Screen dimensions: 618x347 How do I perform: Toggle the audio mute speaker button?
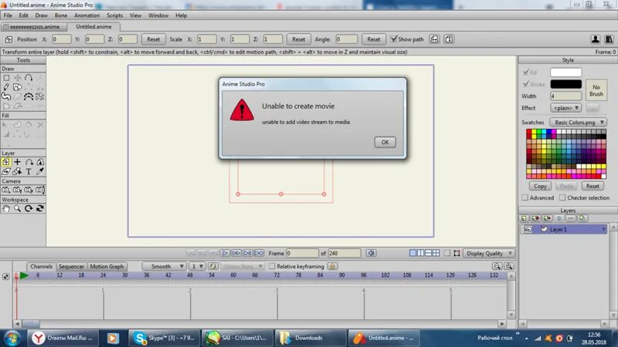[x=371, y=253]
